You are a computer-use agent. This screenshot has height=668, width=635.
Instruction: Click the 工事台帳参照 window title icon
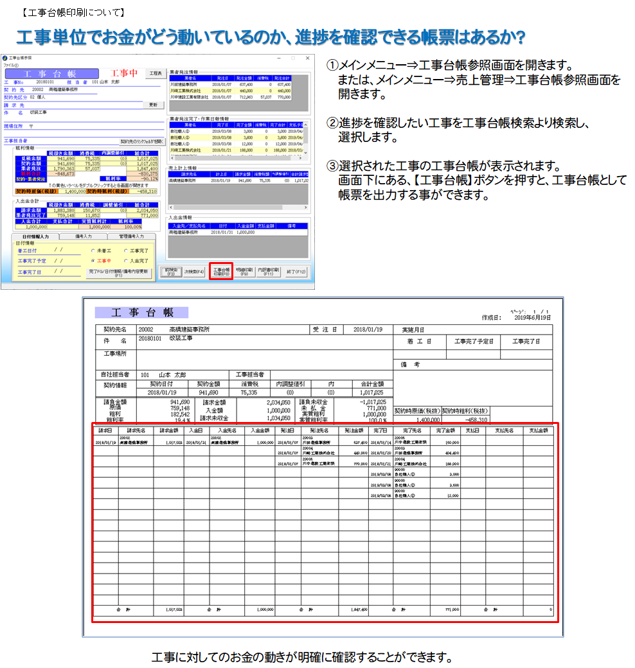coord(4,58)
